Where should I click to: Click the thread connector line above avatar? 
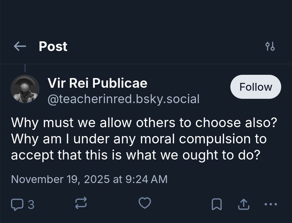click(25, 68)
